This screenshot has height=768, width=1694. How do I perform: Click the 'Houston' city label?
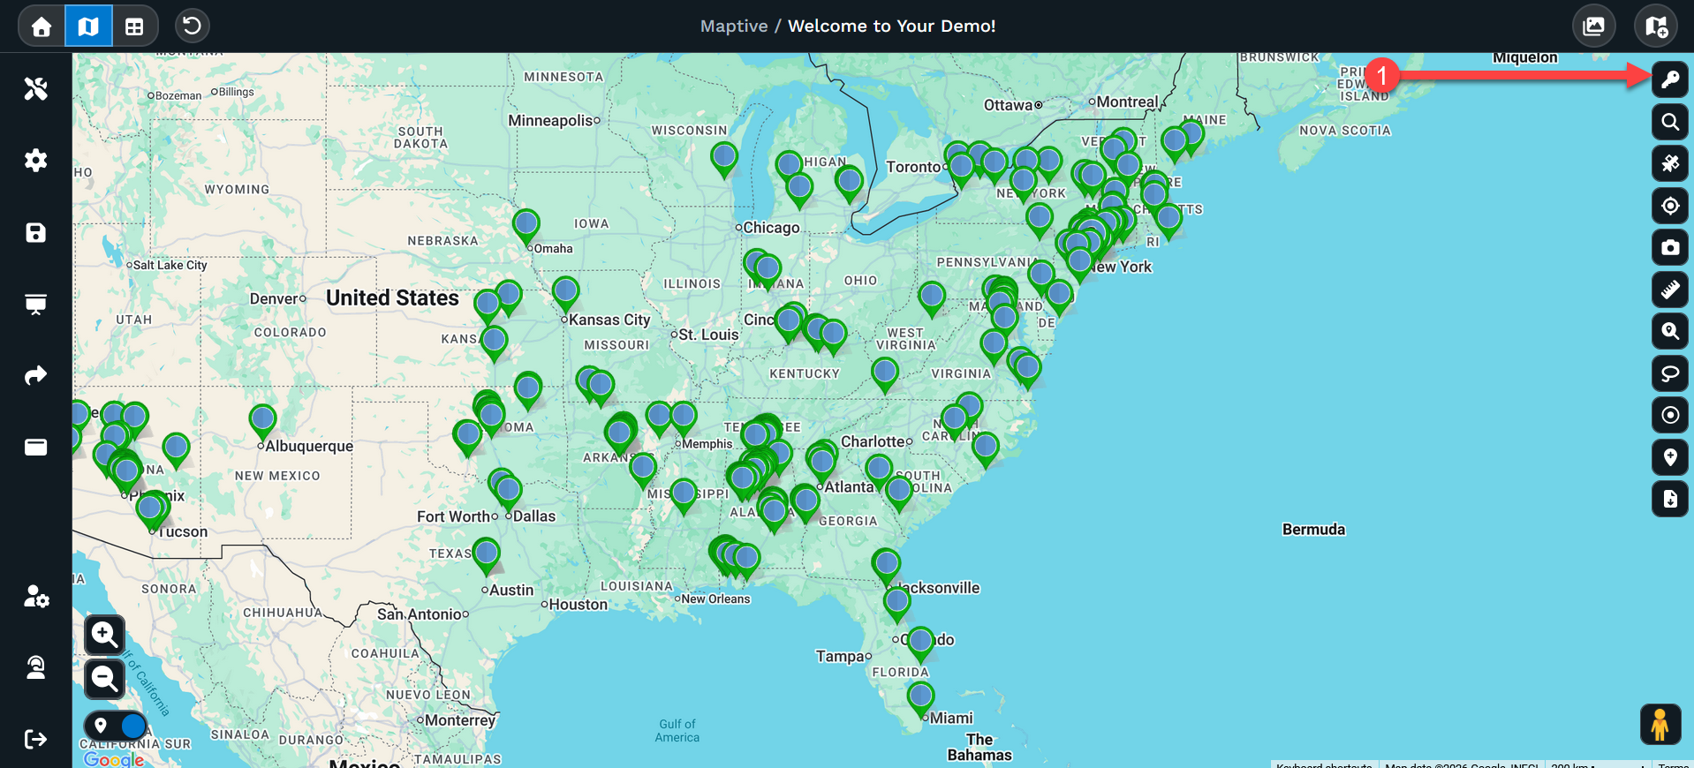coord(579,605)
